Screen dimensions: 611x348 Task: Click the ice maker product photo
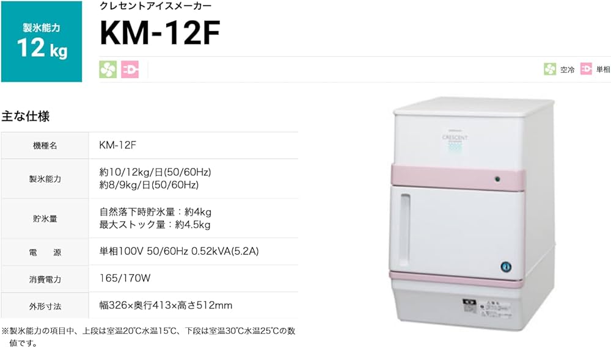coord(472,213)
